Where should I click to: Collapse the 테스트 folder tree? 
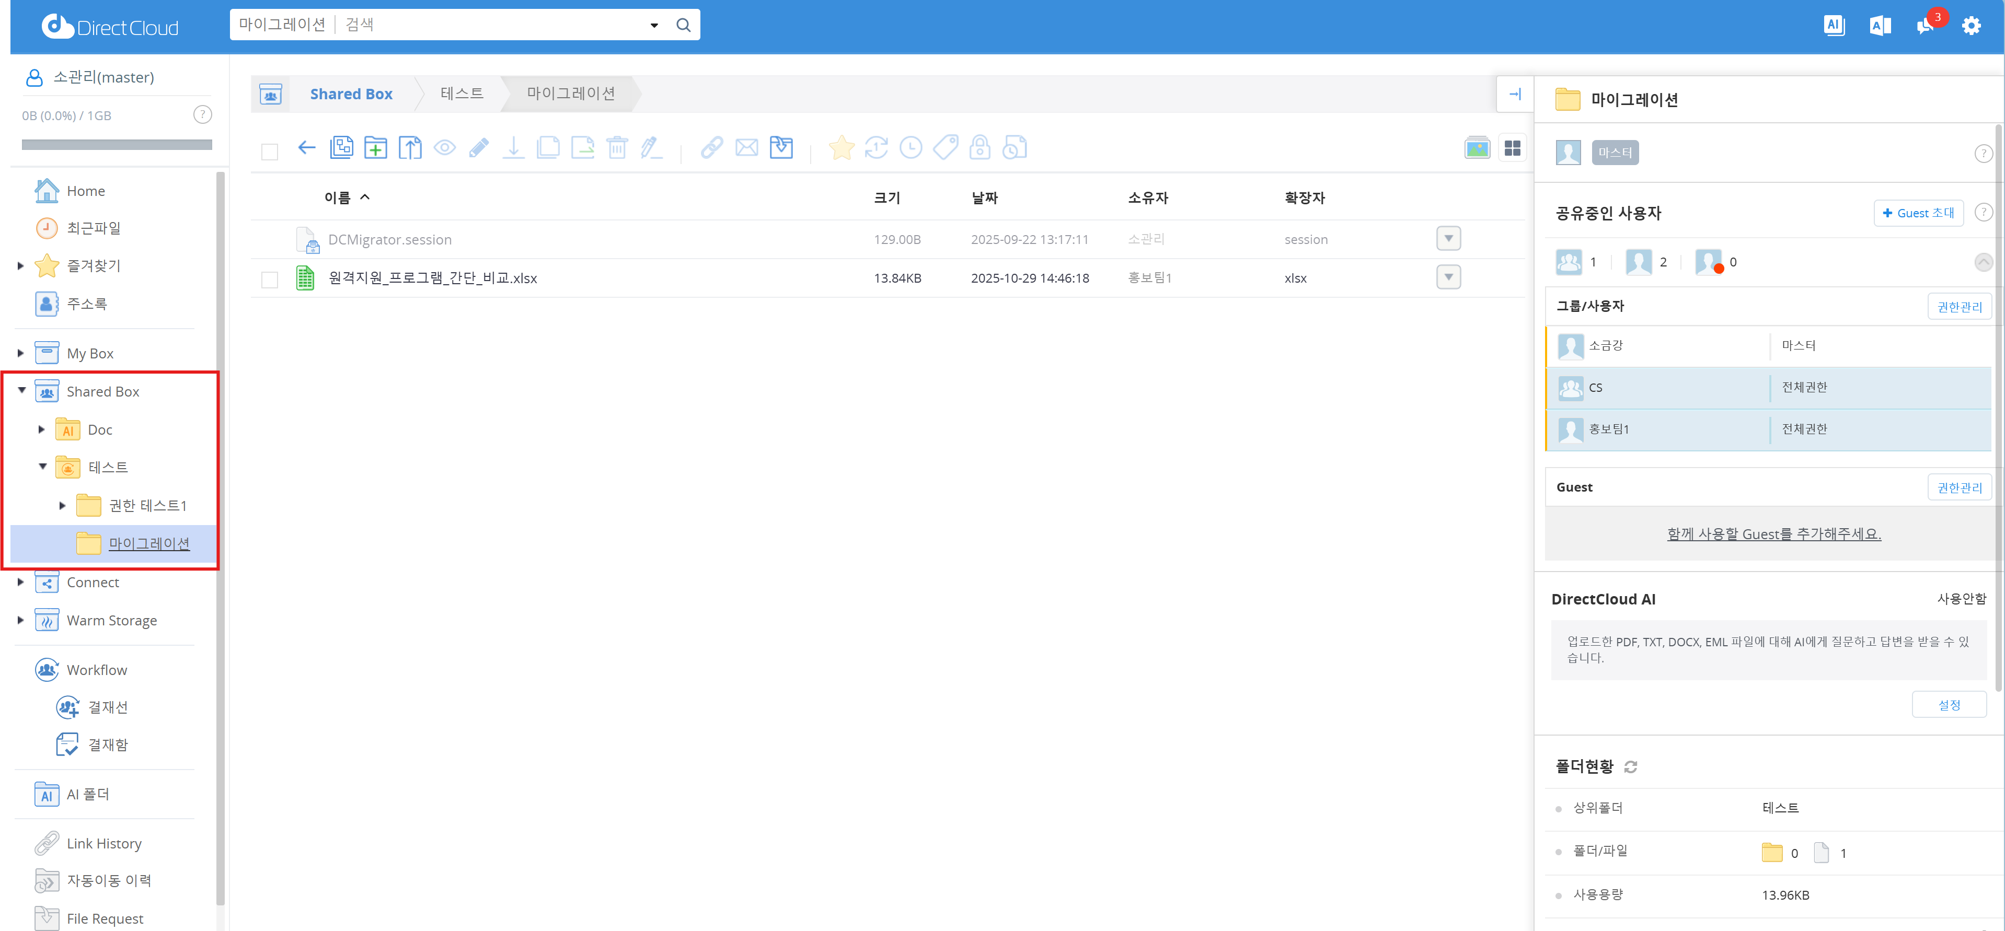pos(43,467)
